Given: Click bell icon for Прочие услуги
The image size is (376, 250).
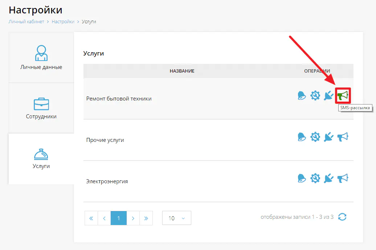Looking at the screenshot, I should click(x=302, y=137).
